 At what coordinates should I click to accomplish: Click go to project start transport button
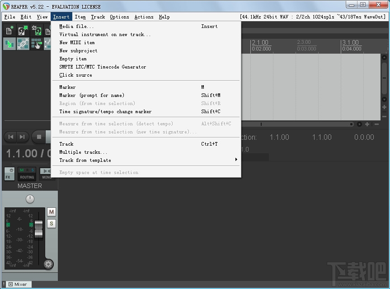[x=10, y=137]
